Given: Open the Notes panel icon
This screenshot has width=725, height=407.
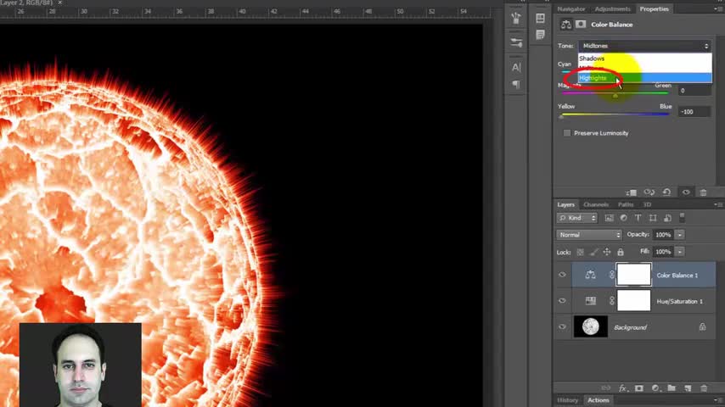Looking at the screenshot, I should tap(540, 35).
